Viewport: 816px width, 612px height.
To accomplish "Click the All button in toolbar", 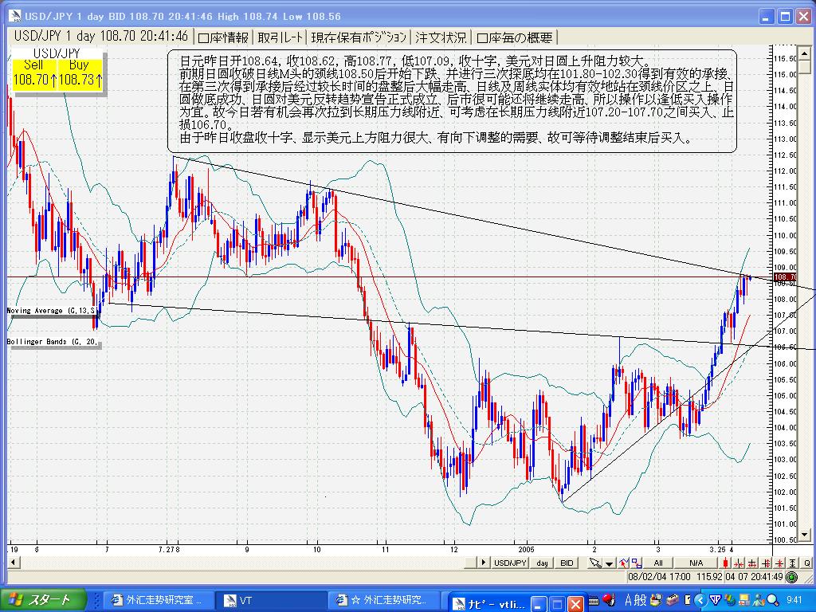I will [658, 563].
